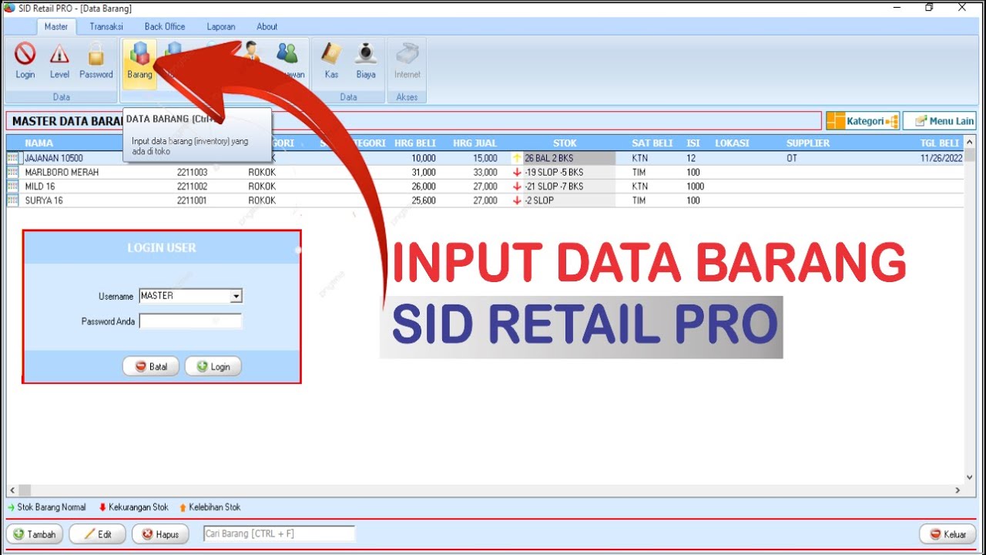Sort by the HRG JUAL column header
Image resolution: width=986 pixels, height=555 pixels.
click(x=475, y=143)
